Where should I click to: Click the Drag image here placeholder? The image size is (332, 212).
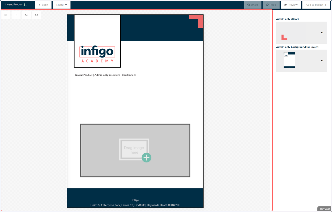click(x=135, y=150)
